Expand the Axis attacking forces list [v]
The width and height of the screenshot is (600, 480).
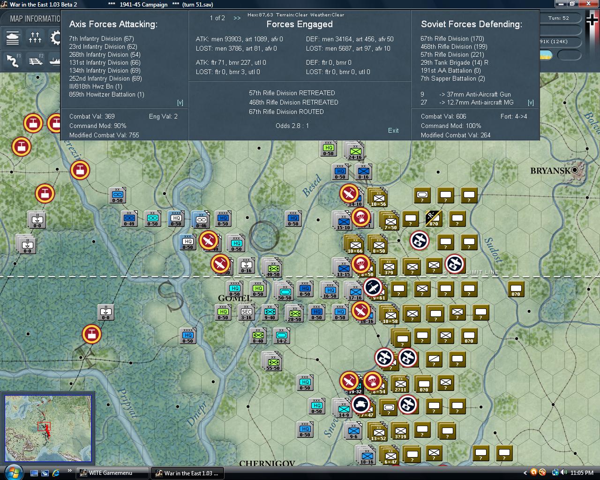pos(180,103)
